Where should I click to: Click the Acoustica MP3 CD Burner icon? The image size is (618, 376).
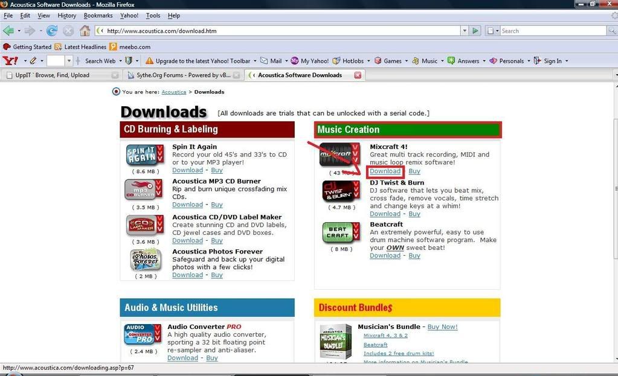point(144,190)
